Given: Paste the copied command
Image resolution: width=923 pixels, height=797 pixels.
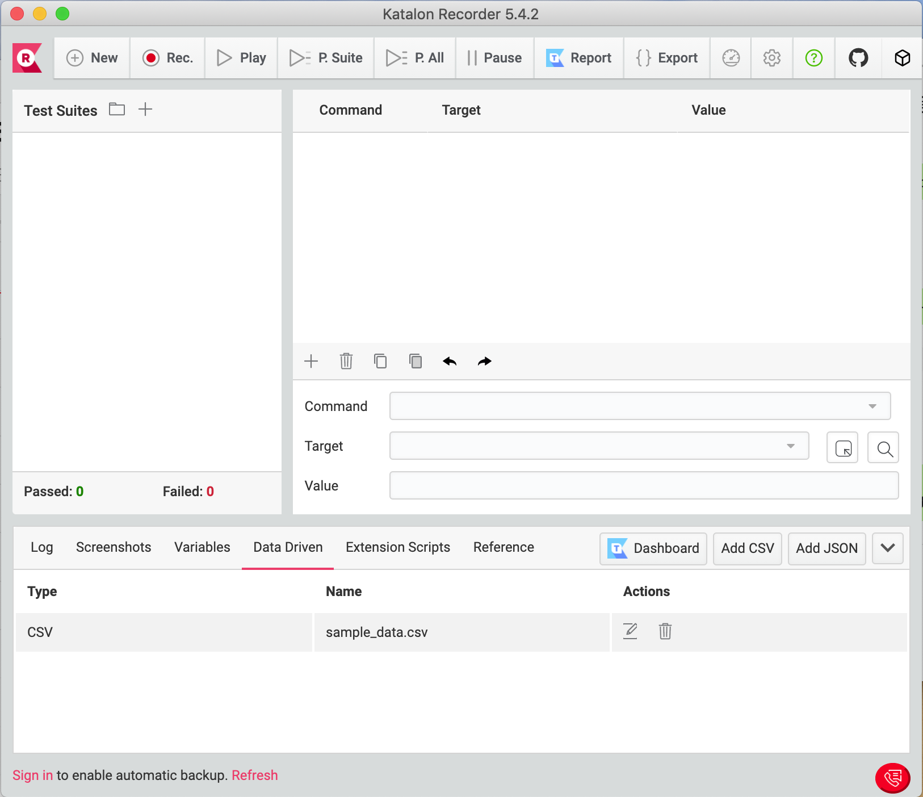Looking at the screenshot, I should pyautogui.click(x=416, y=361).
